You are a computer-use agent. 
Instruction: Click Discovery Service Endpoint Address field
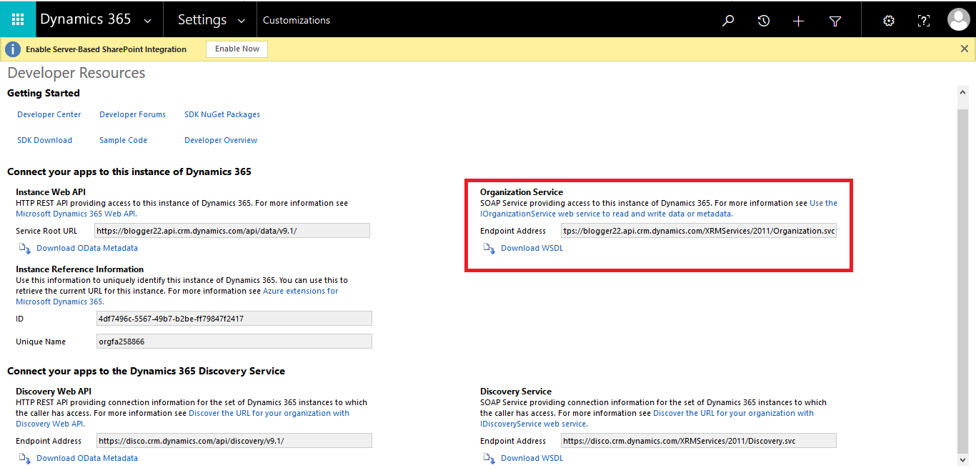tap(699, 441)
